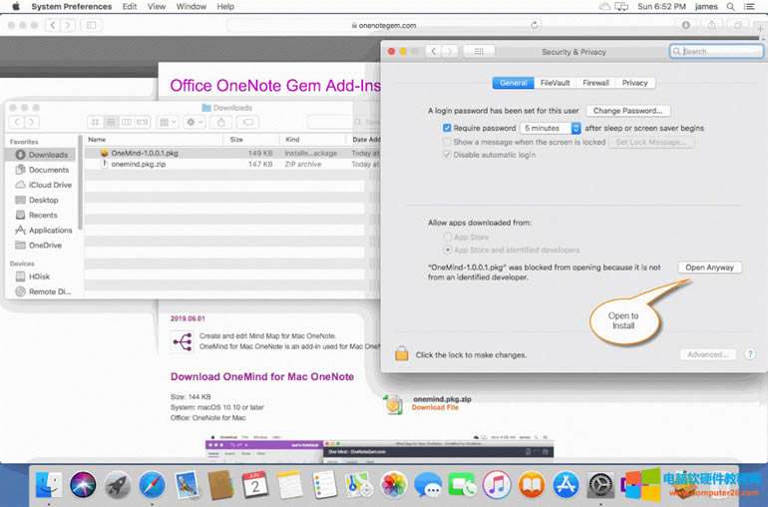Expand the Finder arrange-by dropdown
This screenshot has height=507, width=768.
(x=167, y=122)
